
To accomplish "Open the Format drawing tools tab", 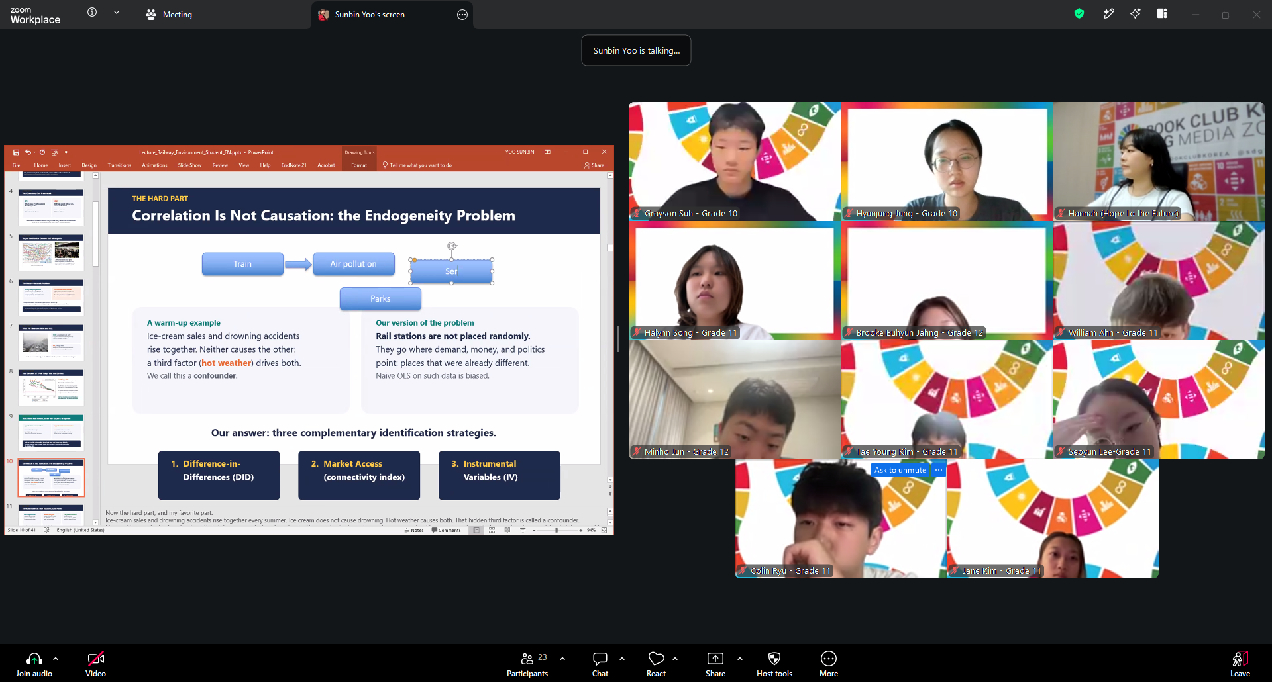I will click(x=359, y=165).
